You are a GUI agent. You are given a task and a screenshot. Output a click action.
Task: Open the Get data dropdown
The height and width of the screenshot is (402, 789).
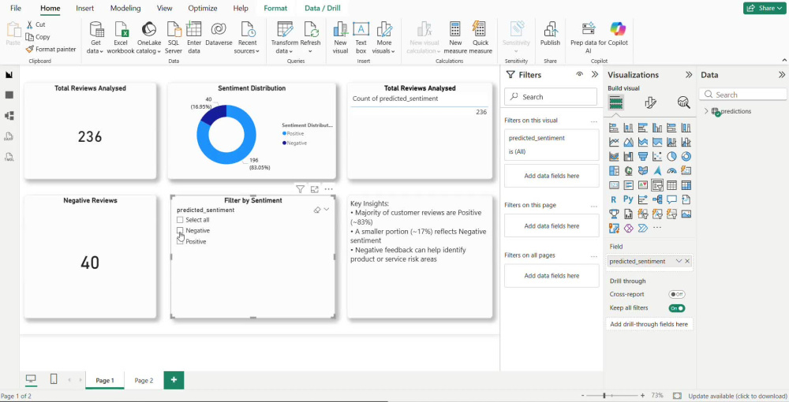pos(95,37)
